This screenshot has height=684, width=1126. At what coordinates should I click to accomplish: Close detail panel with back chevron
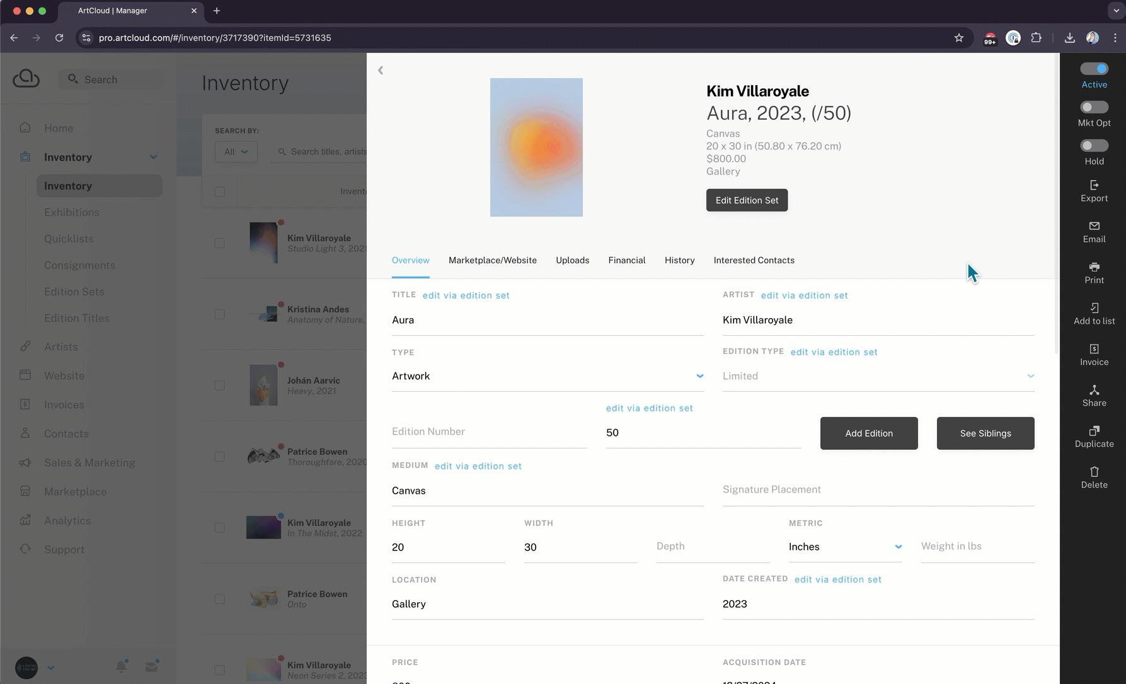pos(381,70)
